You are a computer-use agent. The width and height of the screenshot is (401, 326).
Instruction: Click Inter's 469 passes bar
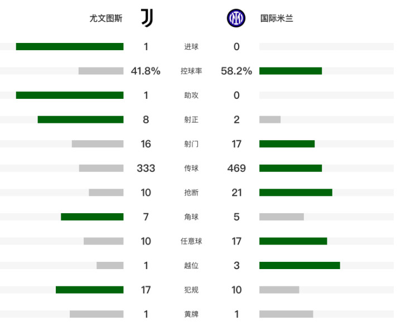coord(291,168)
